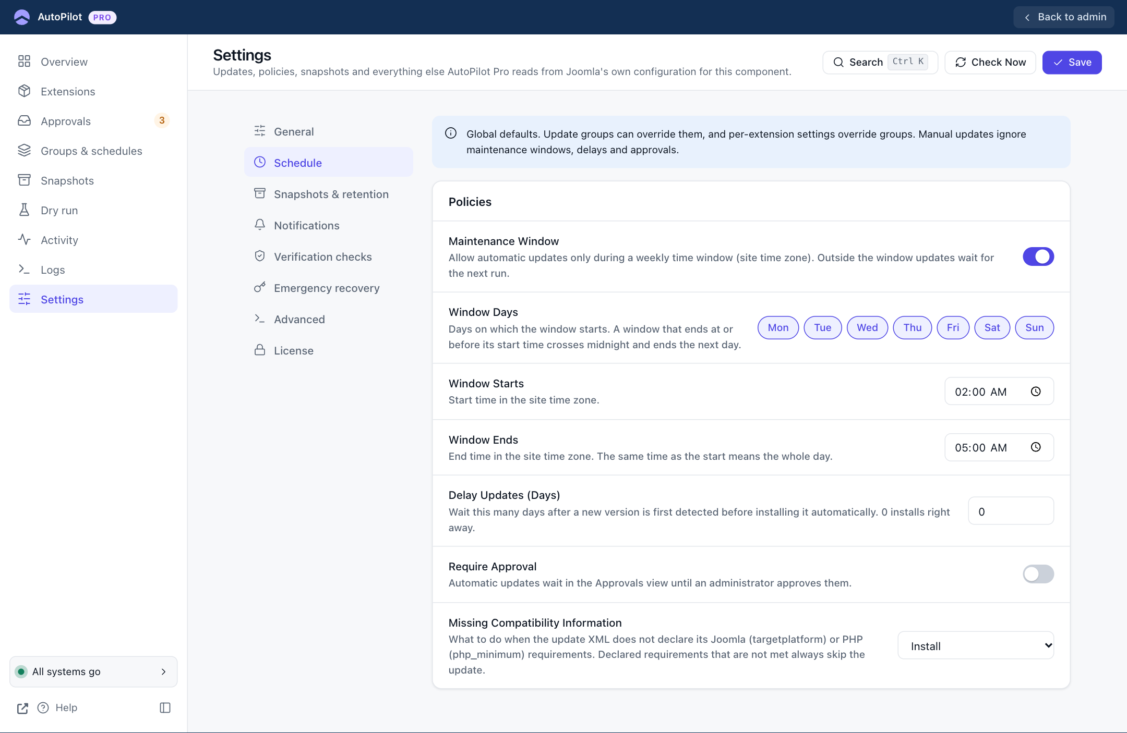
Task: Click the Extensions box icon
Action: click(24, 91)
